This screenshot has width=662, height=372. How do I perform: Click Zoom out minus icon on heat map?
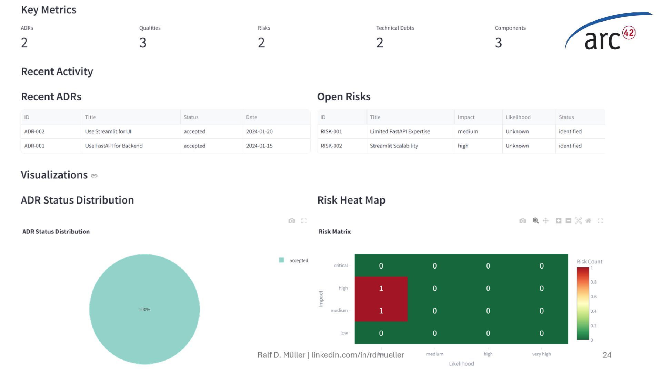coord(569,221)
